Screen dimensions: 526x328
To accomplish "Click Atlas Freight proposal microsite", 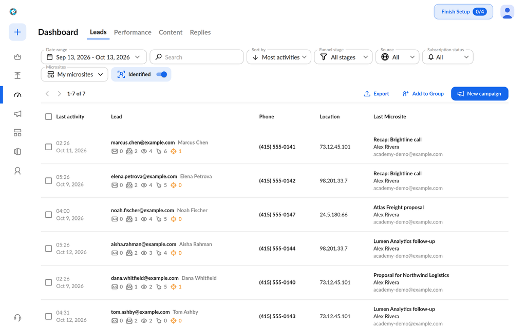I will point(399,208).
